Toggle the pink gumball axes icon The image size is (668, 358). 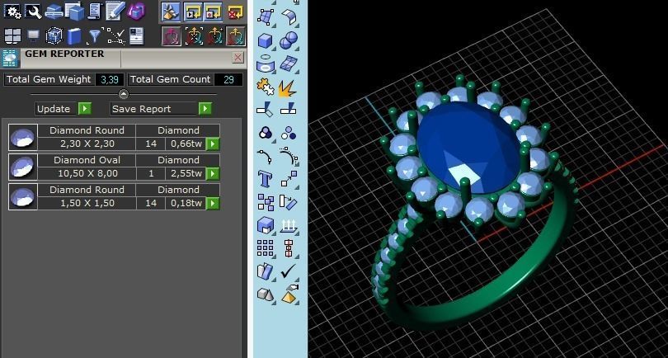[x=172, y=36]
